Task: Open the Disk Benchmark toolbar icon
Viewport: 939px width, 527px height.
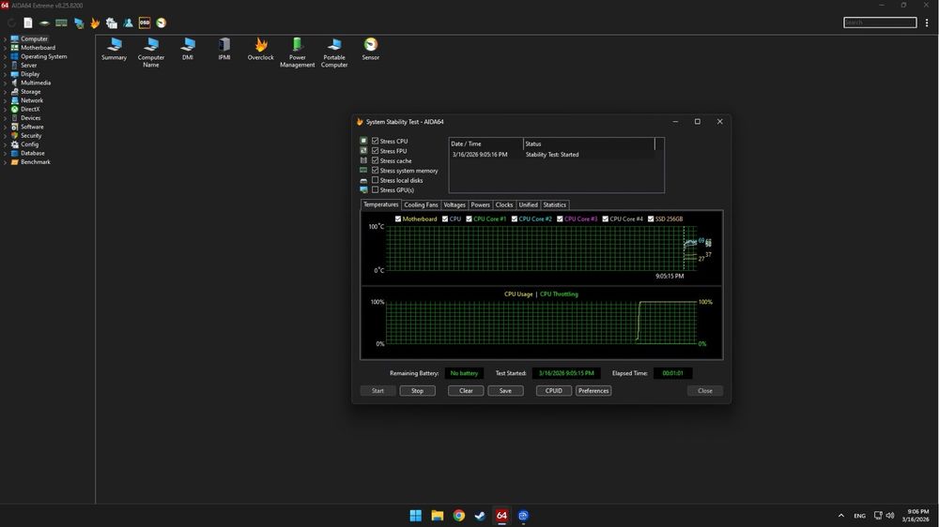Action: point(44,23)
